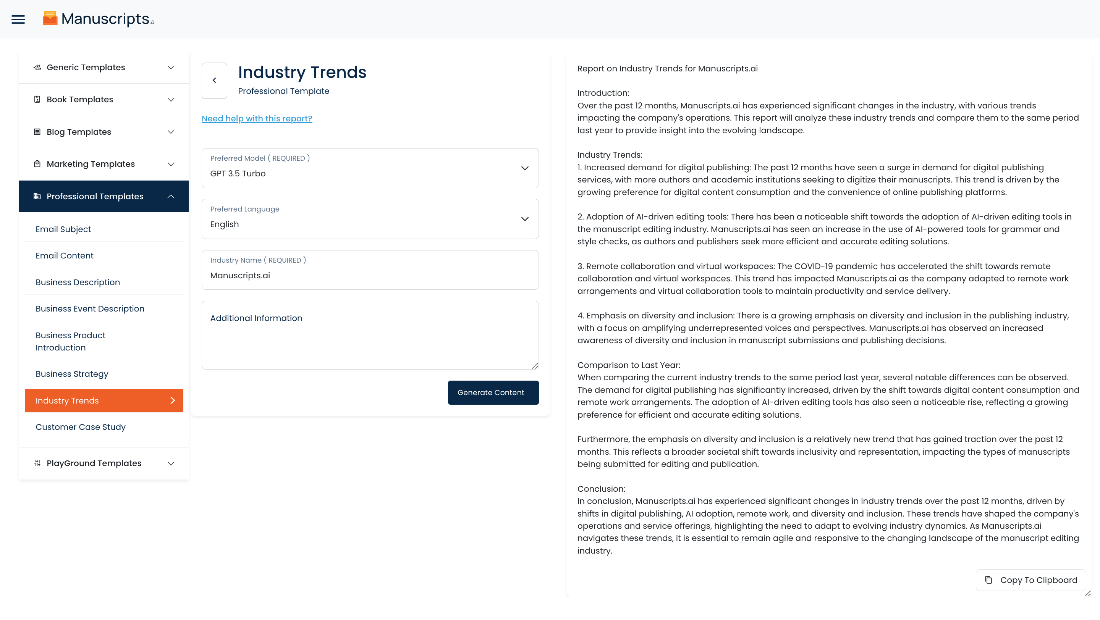Viewport: 1100px width, 620px height.
Task: Select Customer Case Study template
Action: pyautogui.click(x=80, y=427)
